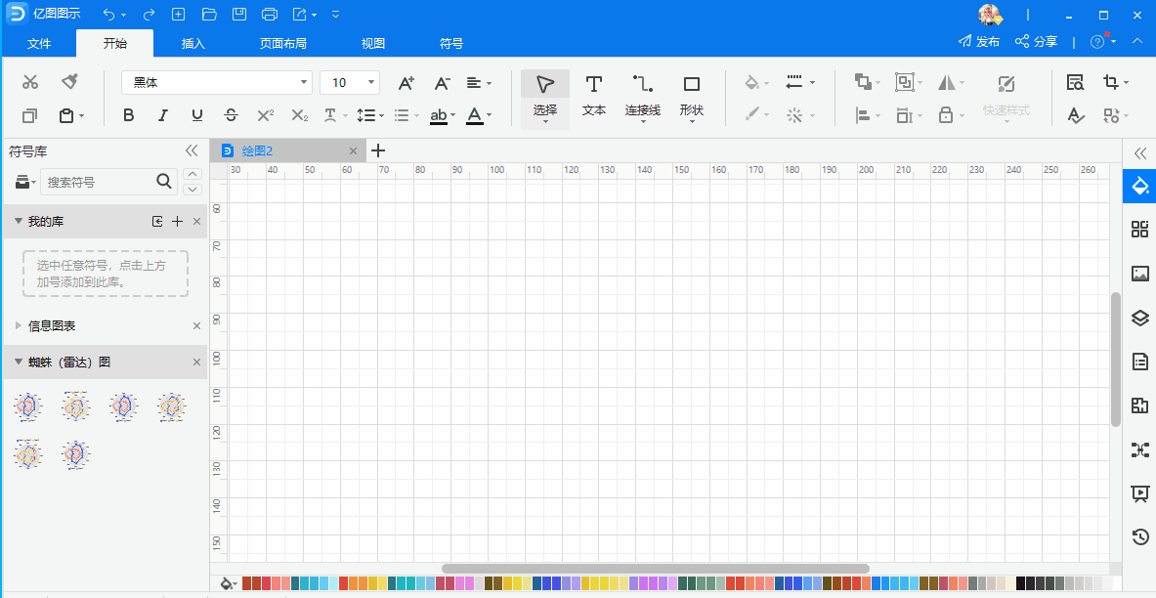Toggle subscript formatting
Viewport: 1156px width, 598px height.
point(299,115)
